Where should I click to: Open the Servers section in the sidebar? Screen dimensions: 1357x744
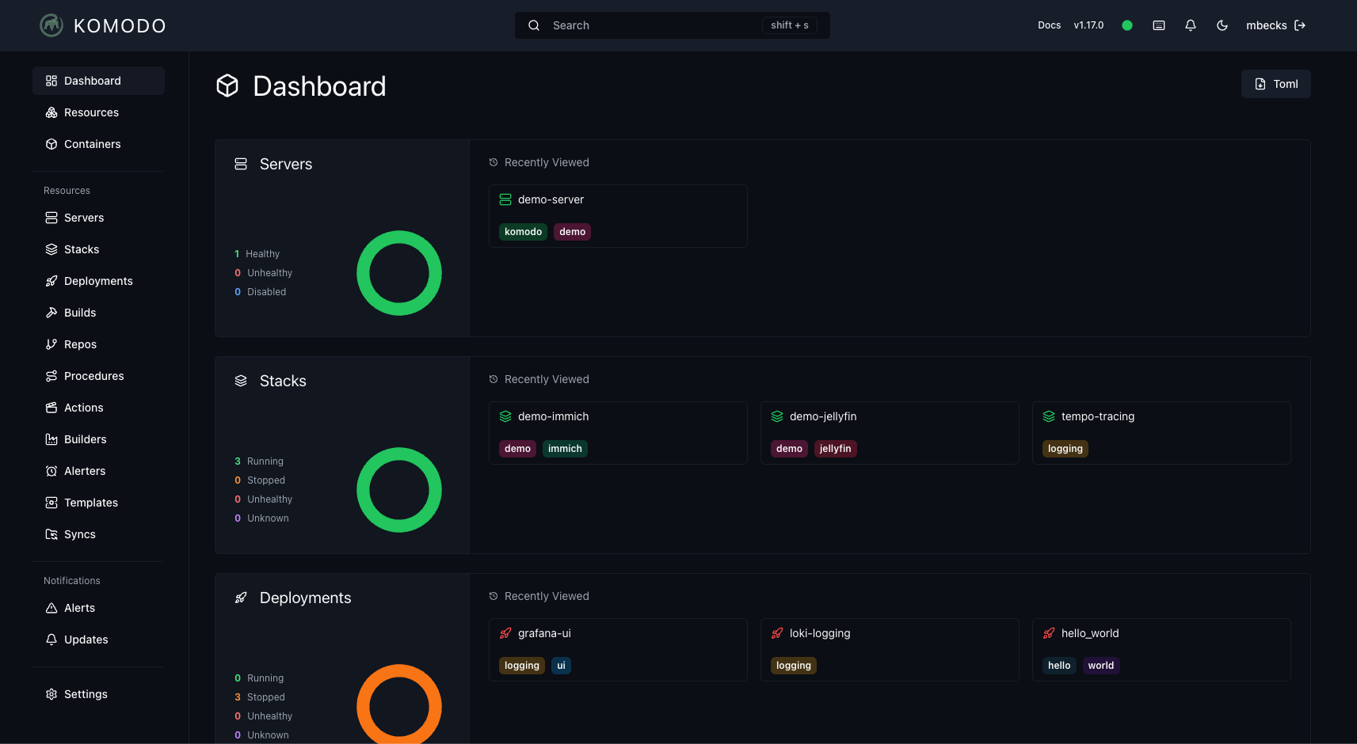[x=83, y=218]
